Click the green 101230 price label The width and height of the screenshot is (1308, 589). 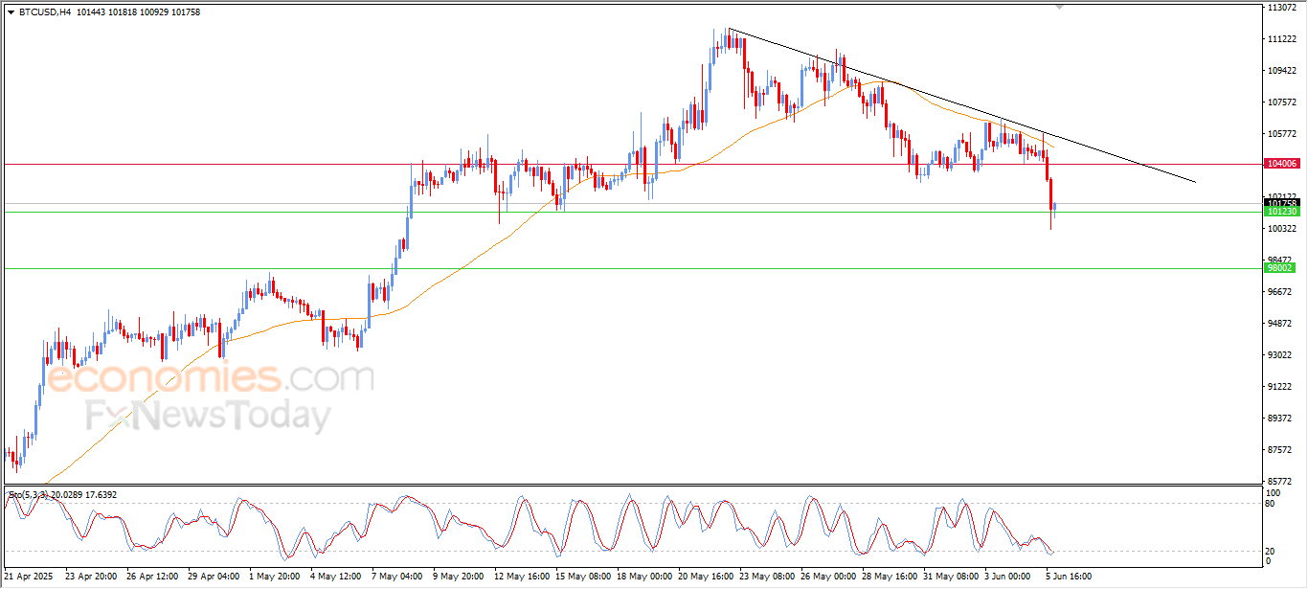tap(1281, 212)
